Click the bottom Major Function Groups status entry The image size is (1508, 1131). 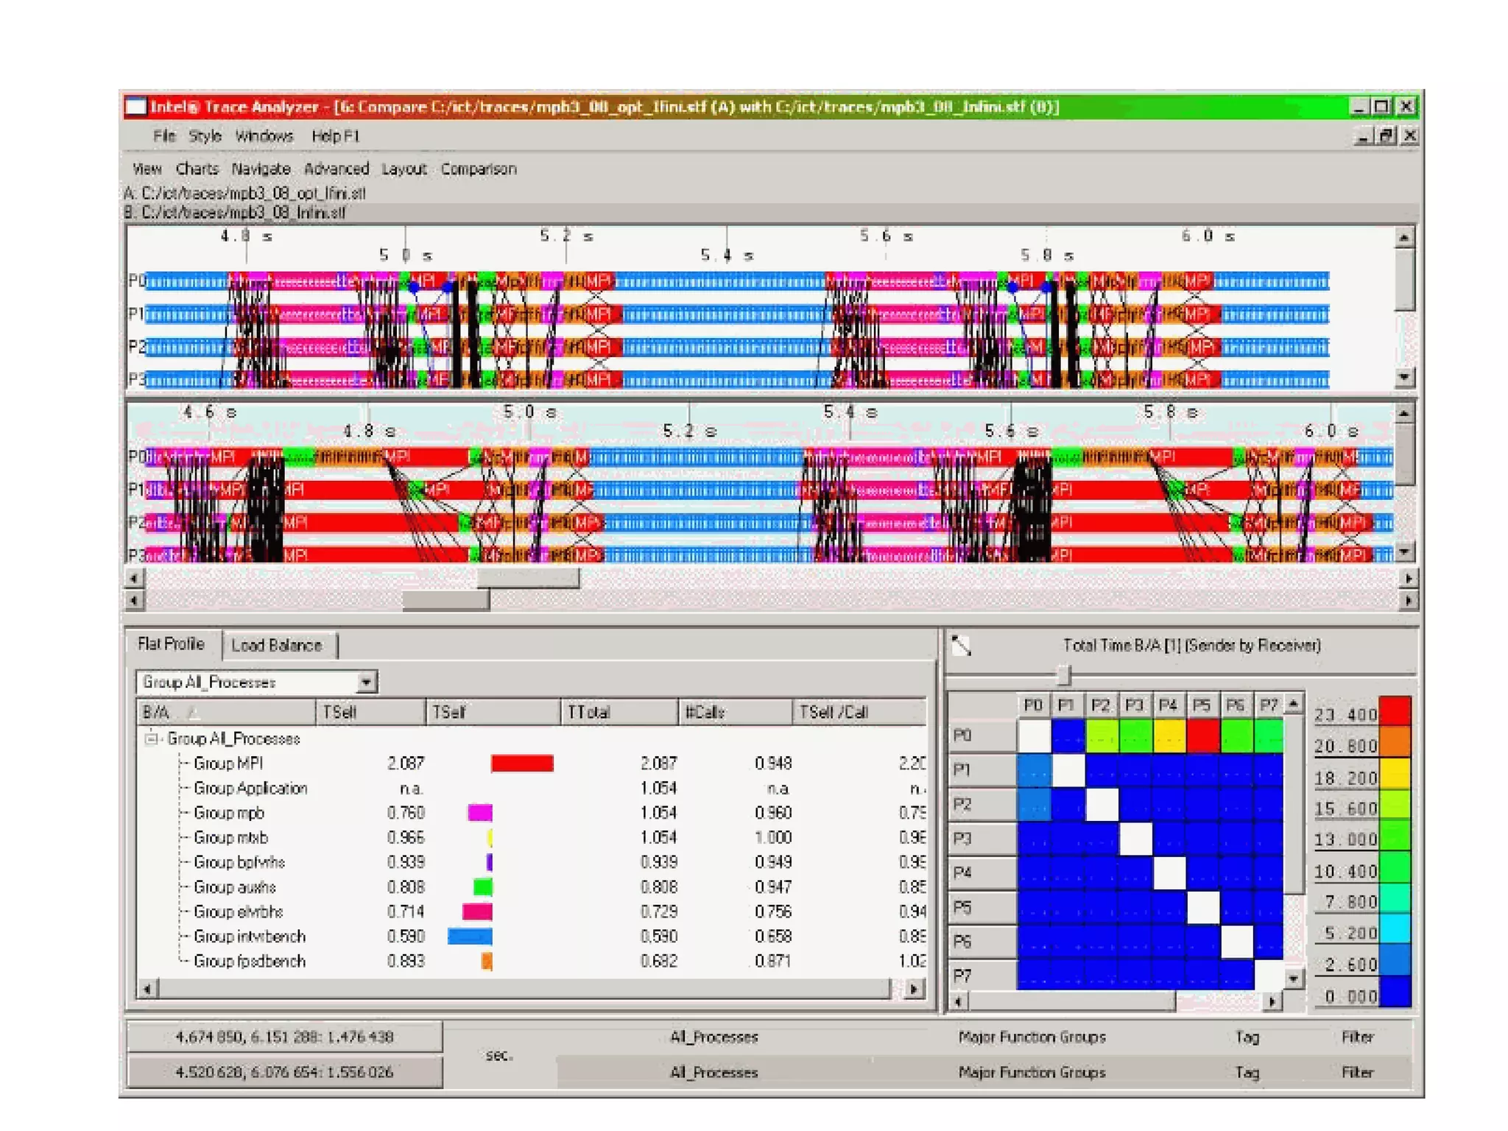1032,1072
